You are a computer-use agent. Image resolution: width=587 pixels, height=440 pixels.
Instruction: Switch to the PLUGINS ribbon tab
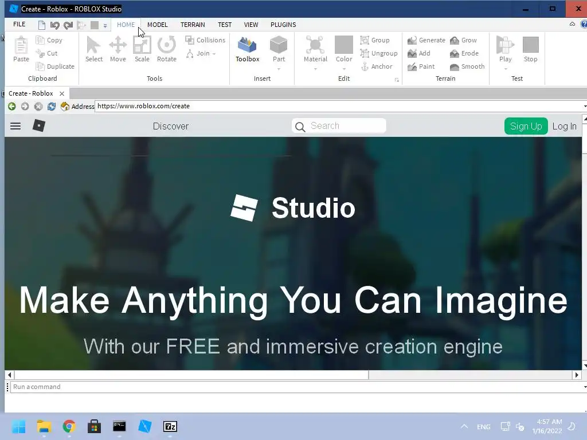[283, 24]
